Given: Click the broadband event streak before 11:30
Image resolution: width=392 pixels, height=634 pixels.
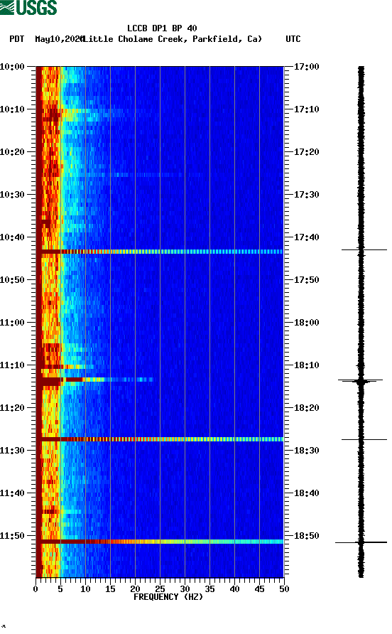Looking at the screenshot, I should (160, 439).
